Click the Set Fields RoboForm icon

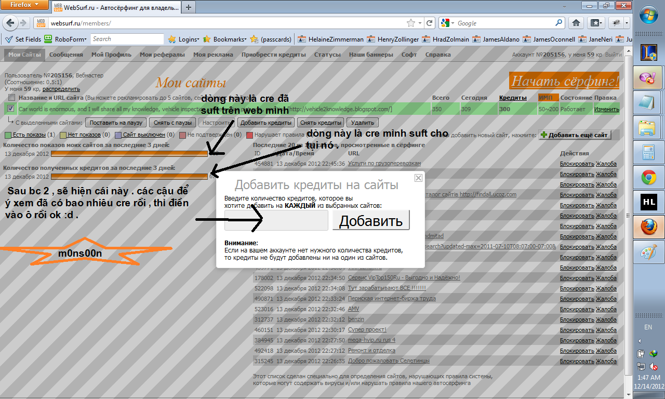coord(23,39)
